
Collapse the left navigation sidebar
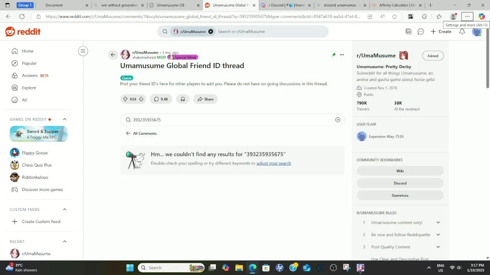tap(83, 51)
